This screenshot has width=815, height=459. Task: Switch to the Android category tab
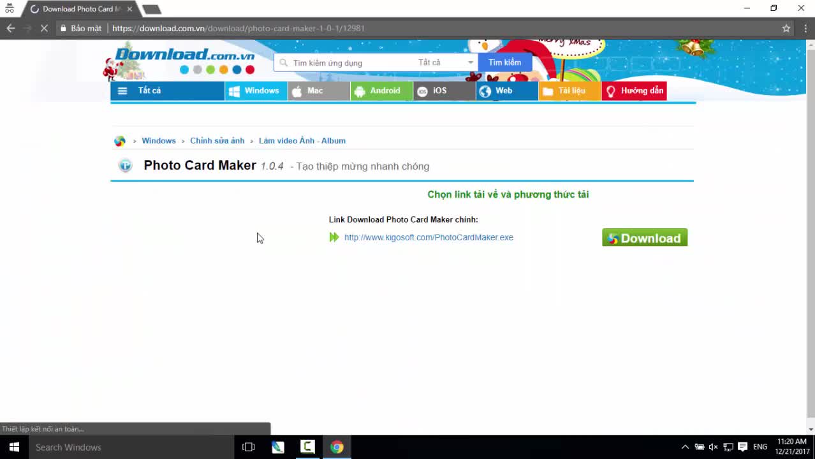tap(381, 91)
